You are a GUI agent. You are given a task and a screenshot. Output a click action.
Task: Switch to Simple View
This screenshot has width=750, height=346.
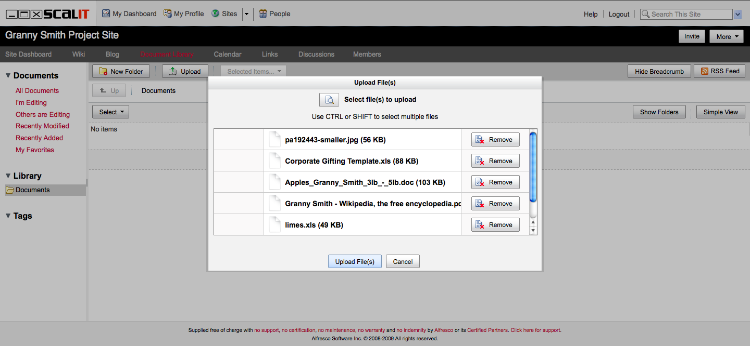click(721, 112)
